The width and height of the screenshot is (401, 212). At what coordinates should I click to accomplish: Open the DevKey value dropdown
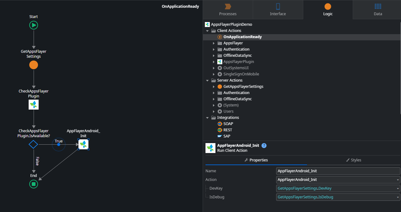click(398, 188)
